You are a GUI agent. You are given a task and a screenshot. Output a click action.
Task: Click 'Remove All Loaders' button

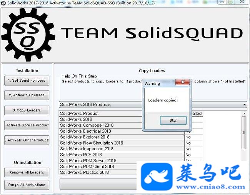[27, 173]
